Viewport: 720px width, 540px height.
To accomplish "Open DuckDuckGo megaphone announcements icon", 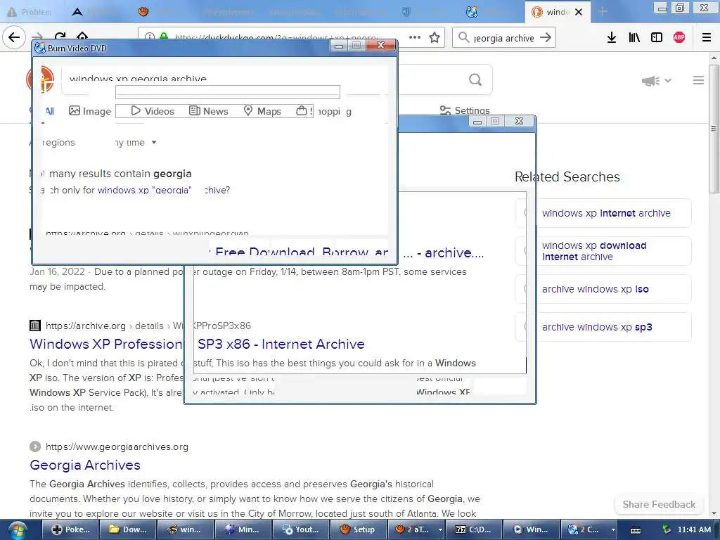I will [x=650, y=81].
